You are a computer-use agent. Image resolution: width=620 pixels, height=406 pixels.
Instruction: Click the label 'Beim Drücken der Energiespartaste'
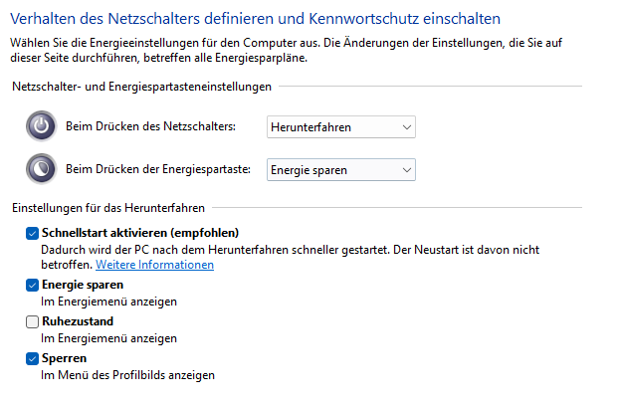point(156,170)
